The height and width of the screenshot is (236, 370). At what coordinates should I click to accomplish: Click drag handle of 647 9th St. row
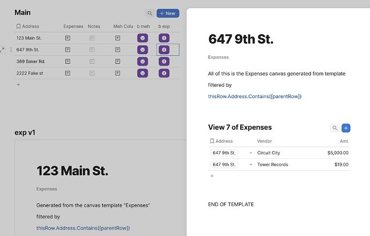point(11,50)
